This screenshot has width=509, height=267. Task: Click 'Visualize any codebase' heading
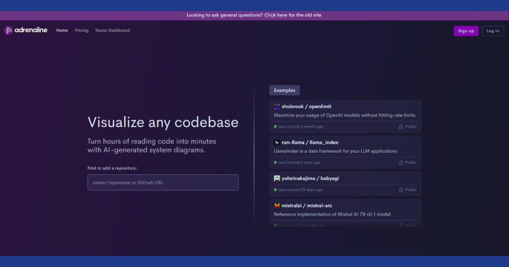[163, 123]
